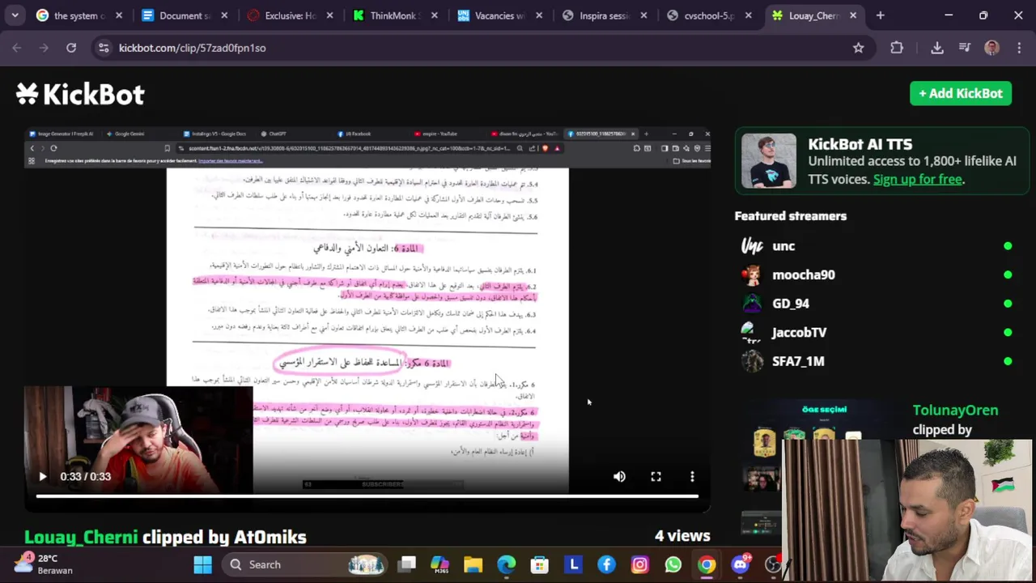Go back to previous page
The width and height of the screenshot is (1036, 583).
pos(17,48)
